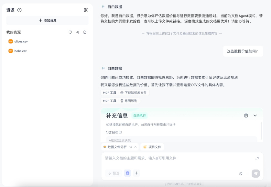Collapse the 资源 sidebar panel
This screenshot has width=271, height=187.
[x=86, y=10]
